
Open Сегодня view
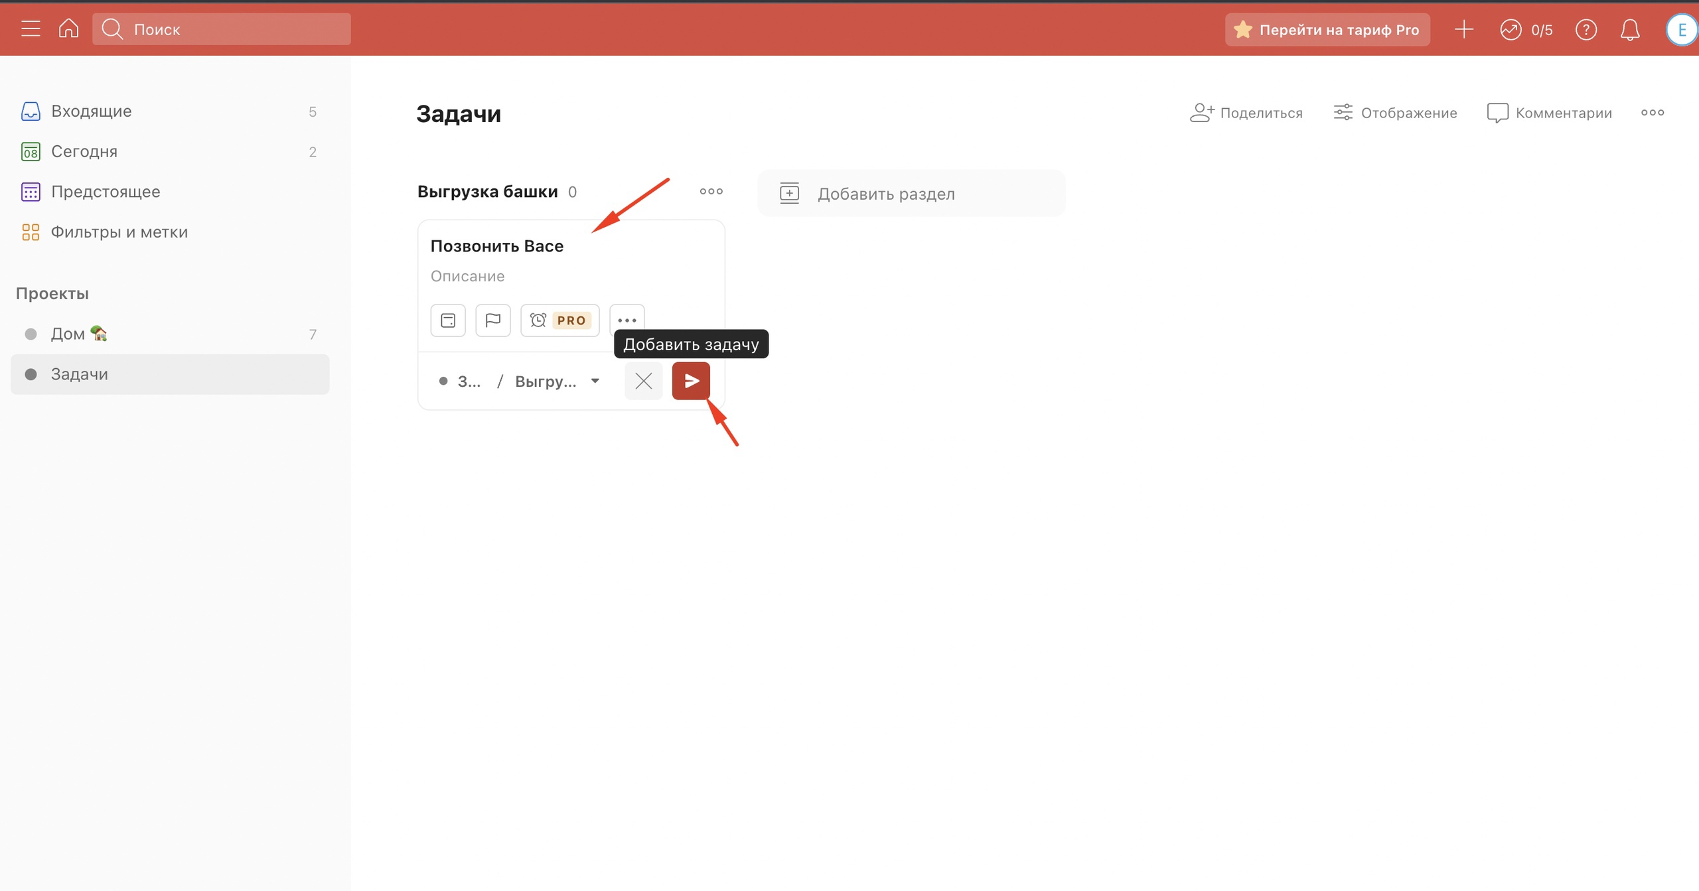coord(170,152)
